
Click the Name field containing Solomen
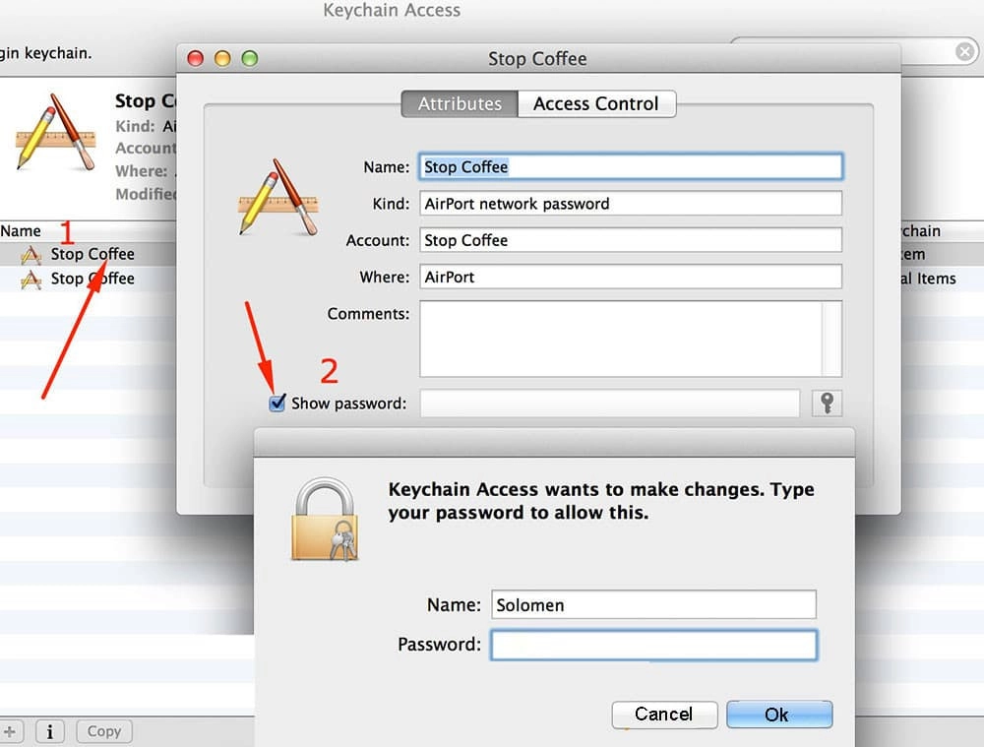(653, 604)
